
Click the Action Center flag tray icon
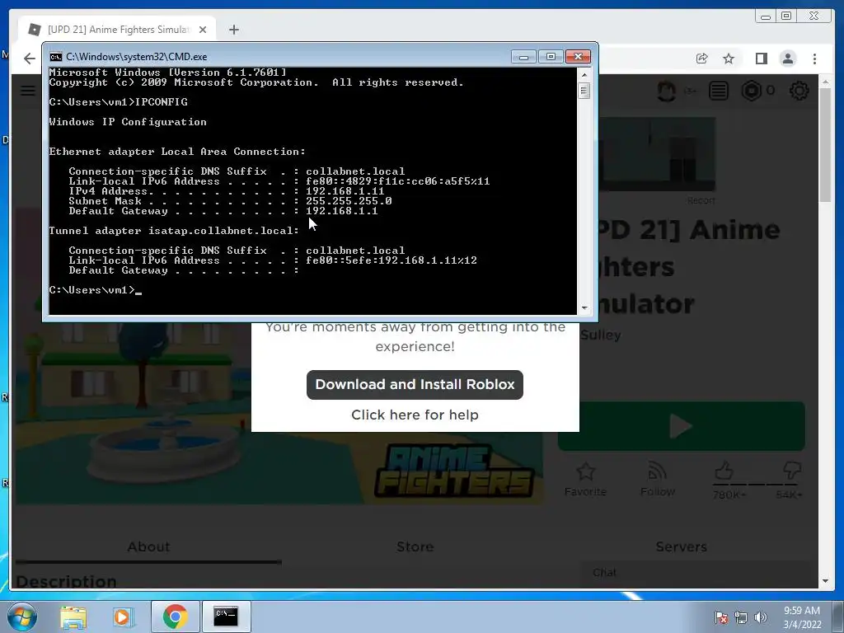[720, 617]
